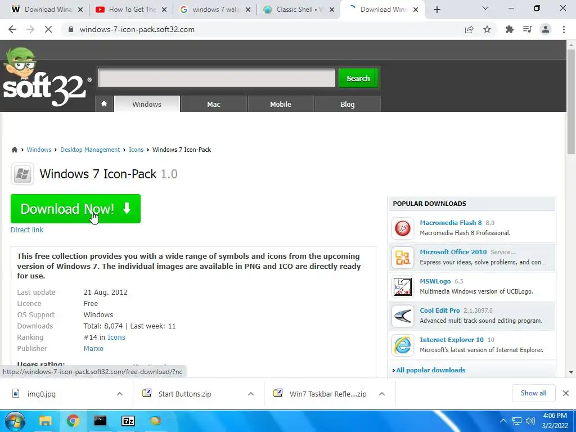
Task: Open the Icons breadcrumb link
Action: tap(136, 150)
